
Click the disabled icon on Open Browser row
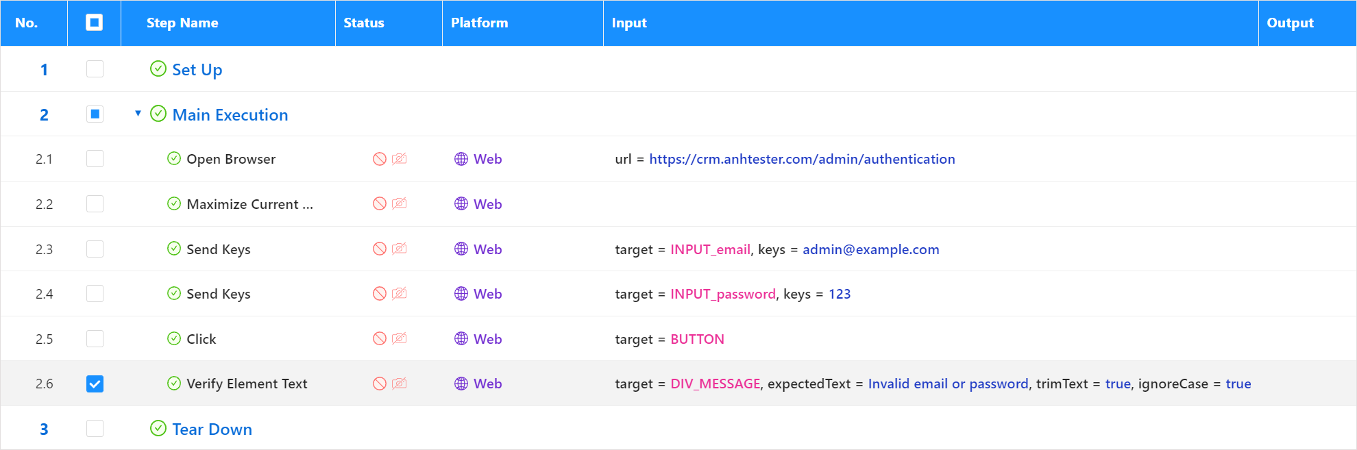coord(380,159)
